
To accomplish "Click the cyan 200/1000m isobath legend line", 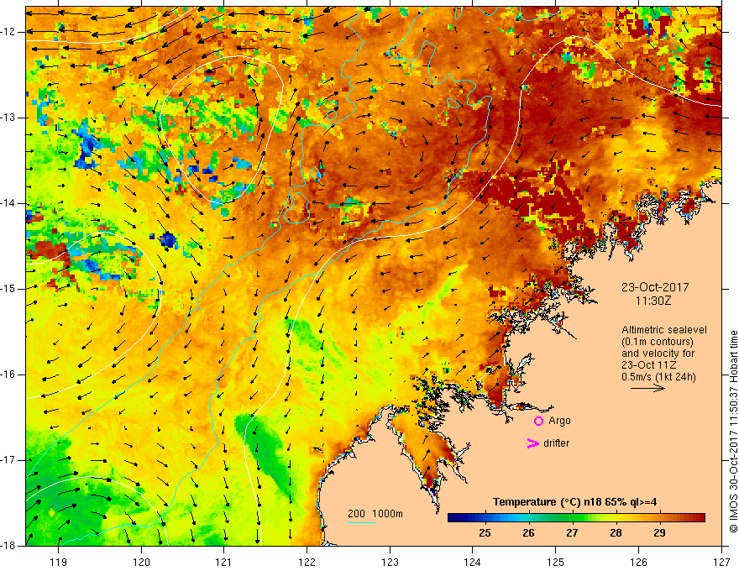I will pyautogui.click(x=361, y=522).
